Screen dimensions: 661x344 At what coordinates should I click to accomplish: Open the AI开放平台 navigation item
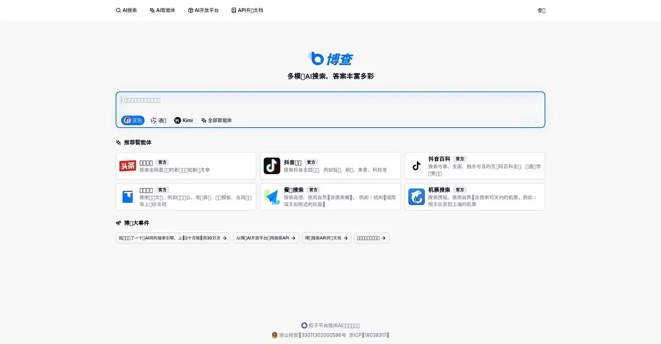click(203, 10)
